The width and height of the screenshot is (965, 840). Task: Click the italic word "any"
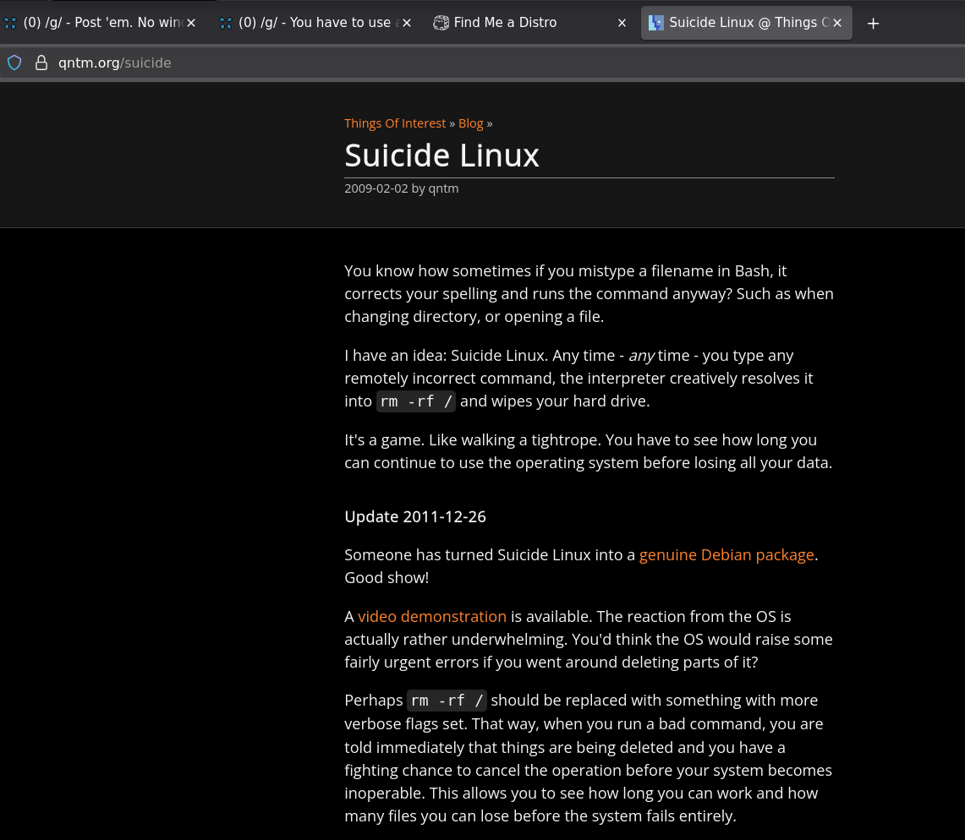[641, 356]
